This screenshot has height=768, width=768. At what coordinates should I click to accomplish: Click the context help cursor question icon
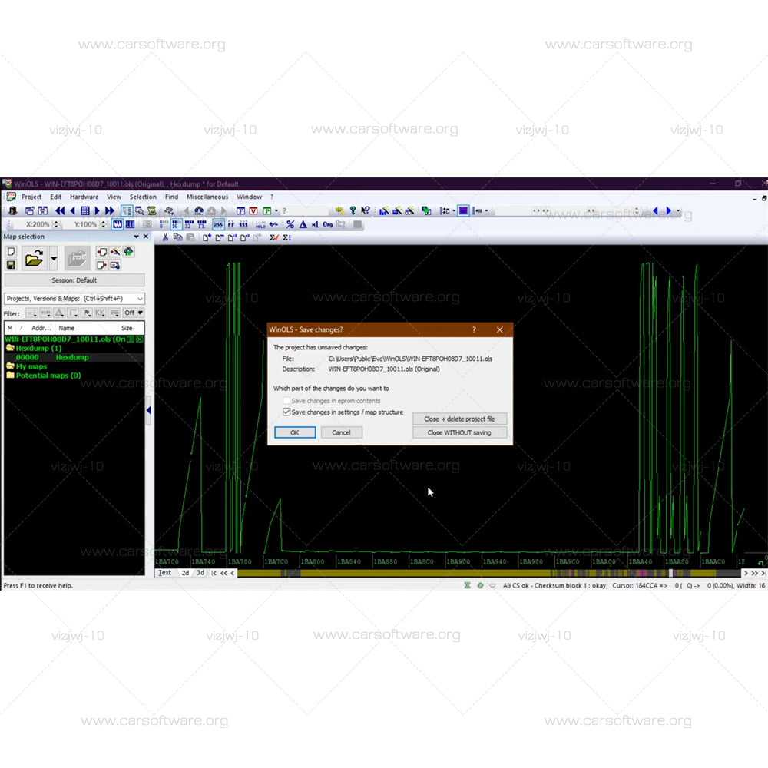coord(366,210)
